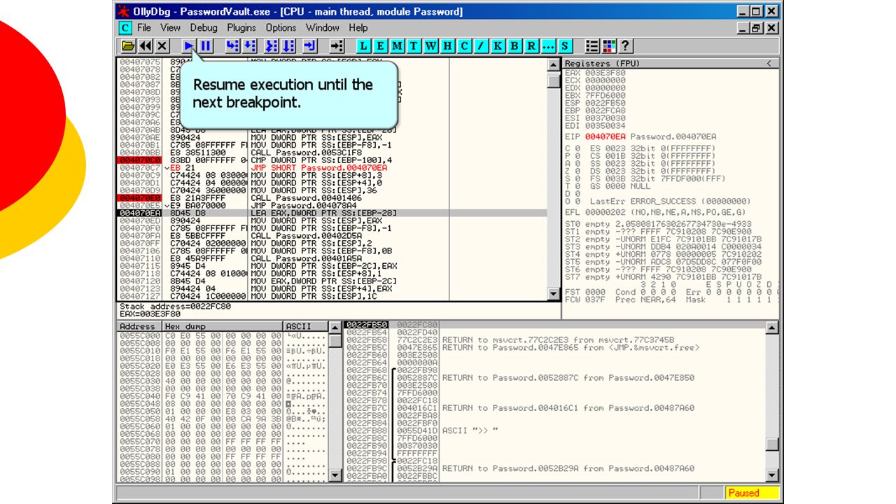The image size is (896, 504).
Task: Show Log window with L button
Action: click(x=364, y=45)
